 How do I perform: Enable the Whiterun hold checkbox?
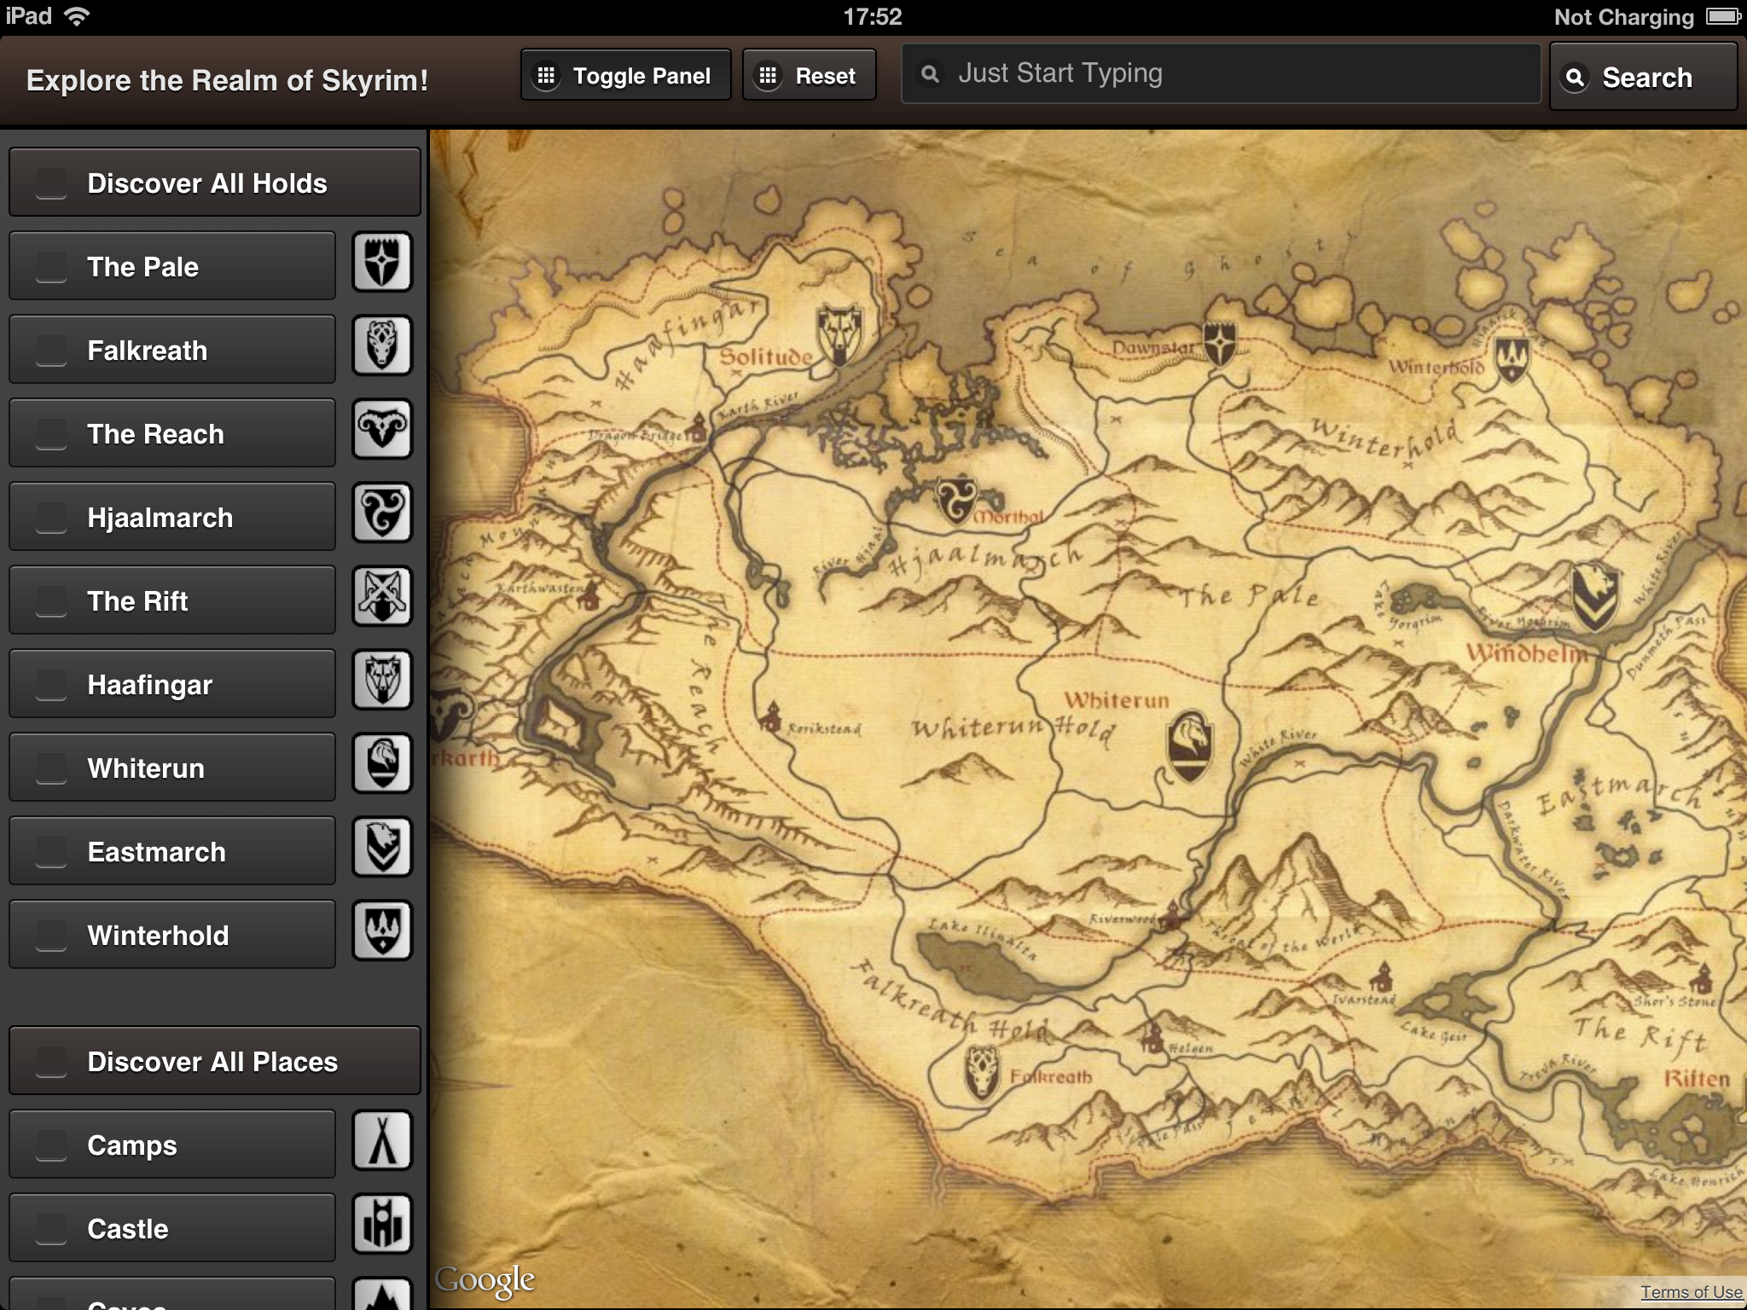pyautogui.click(x=51, y=768)
